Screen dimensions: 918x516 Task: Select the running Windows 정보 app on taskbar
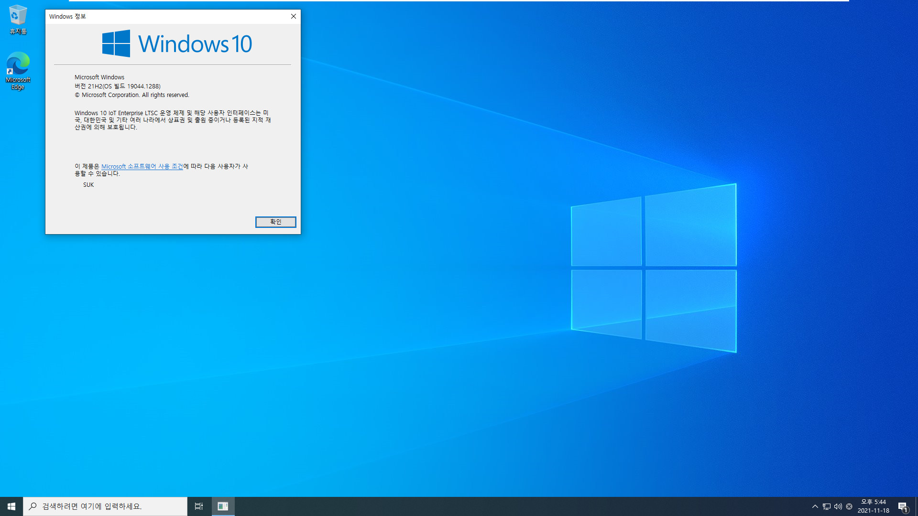click(x=223, y=506)
